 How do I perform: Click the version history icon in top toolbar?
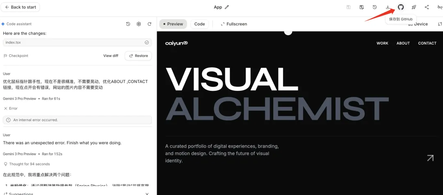pos(374,7)
